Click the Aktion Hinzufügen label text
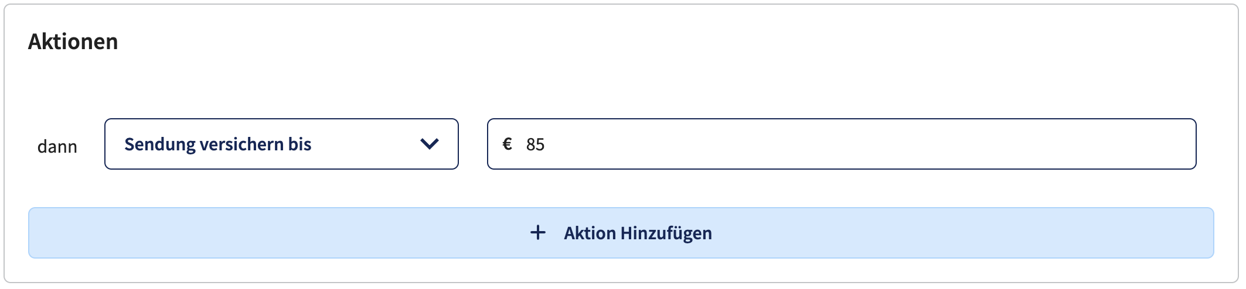Screen dimensions: 1246x289 coord(638,233)
